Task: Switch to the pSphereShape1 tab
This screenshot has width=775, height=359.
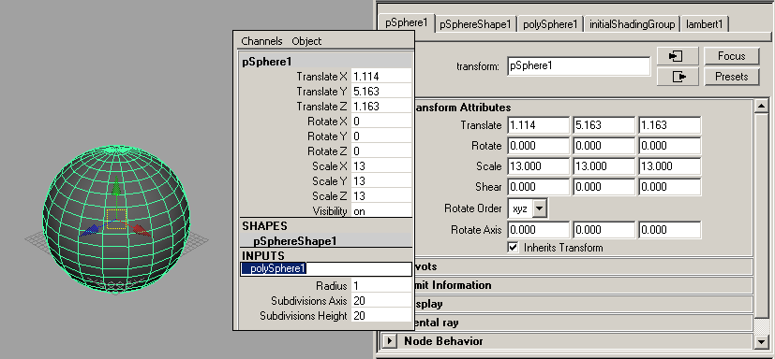Action: click(475, 24)
